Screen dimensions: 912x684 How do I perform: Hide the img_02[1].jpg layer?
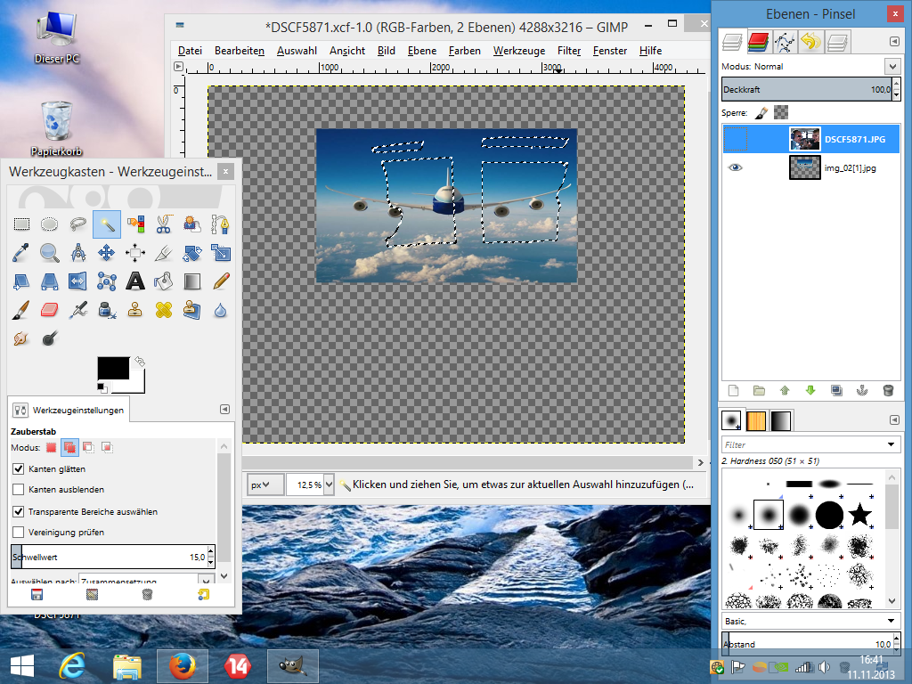tap(735, 167)
